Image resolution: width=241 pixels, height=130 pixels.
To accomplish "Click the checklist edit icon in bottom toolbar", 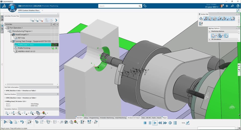I will point(82,122).
